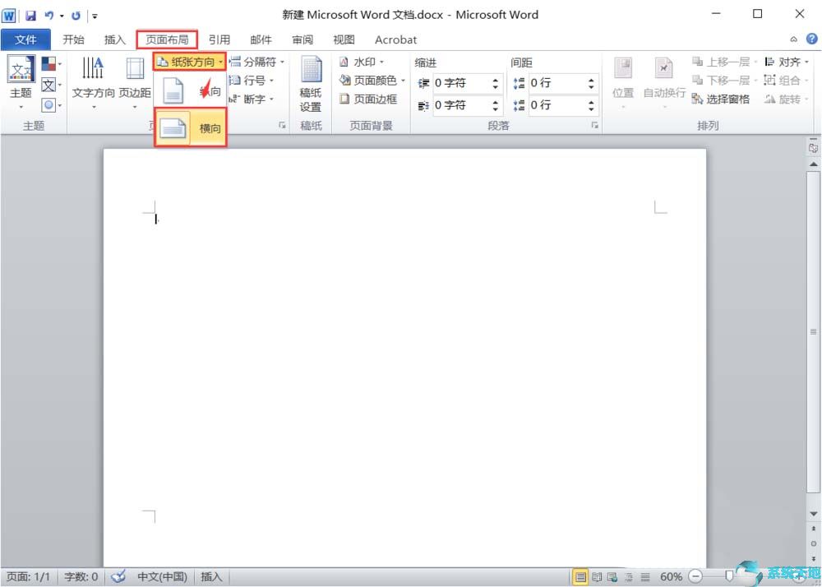The image size is (822, 587).
Task: Switch to print layout view
Action: [x=580, y=576]
